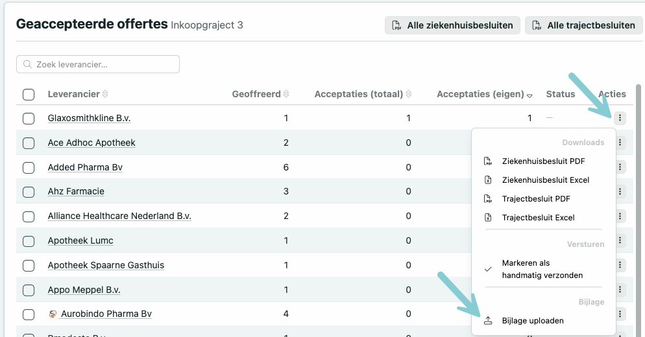Focus the Zoek leverancier search field
645x337 pixels.
(x=98, y=64)
